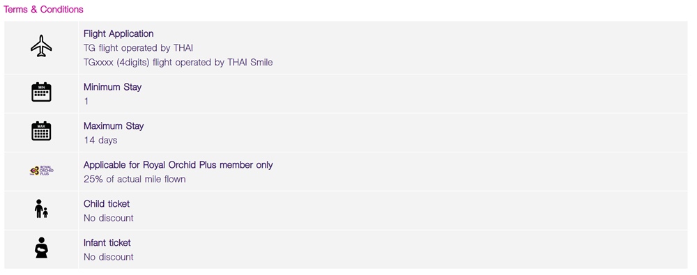Click the Flight Application title
This screenshot has height=275, width=697.
[118, 33]
